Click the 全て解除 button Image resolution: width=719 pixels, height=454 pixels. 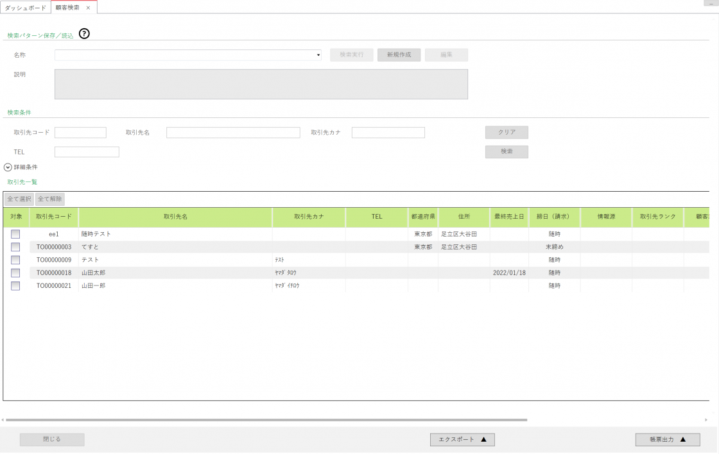(50, 199)
